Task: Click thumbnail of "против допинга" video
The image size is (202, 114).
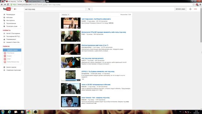Action: [x=71, y=62]
